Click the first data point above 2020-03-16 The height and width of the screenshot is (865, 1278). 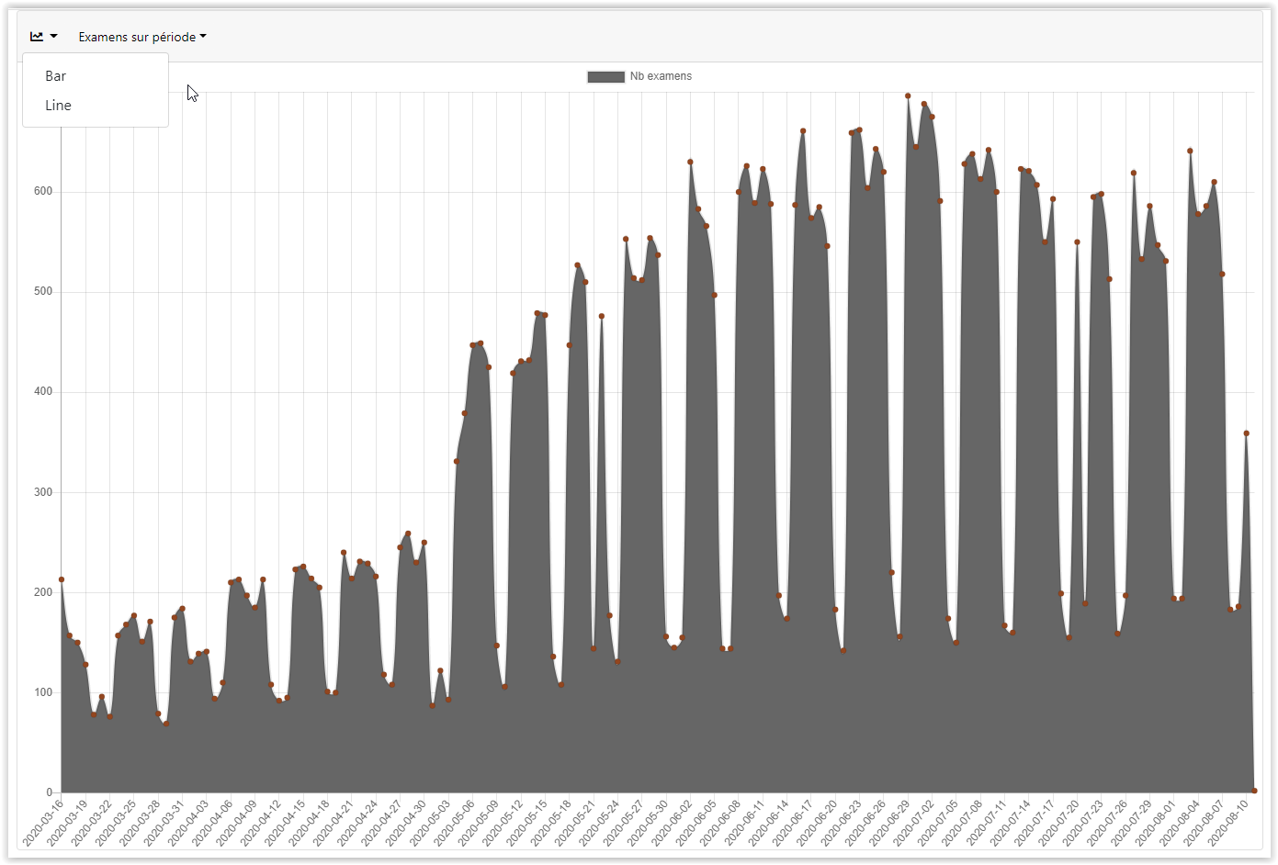pos(62,579)
